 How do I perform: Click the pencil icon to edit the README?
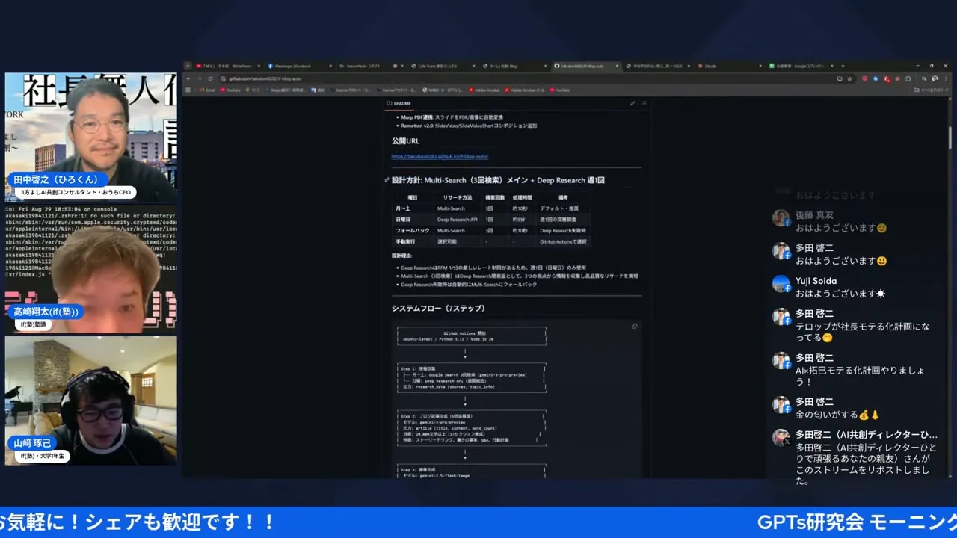[633, 103]
